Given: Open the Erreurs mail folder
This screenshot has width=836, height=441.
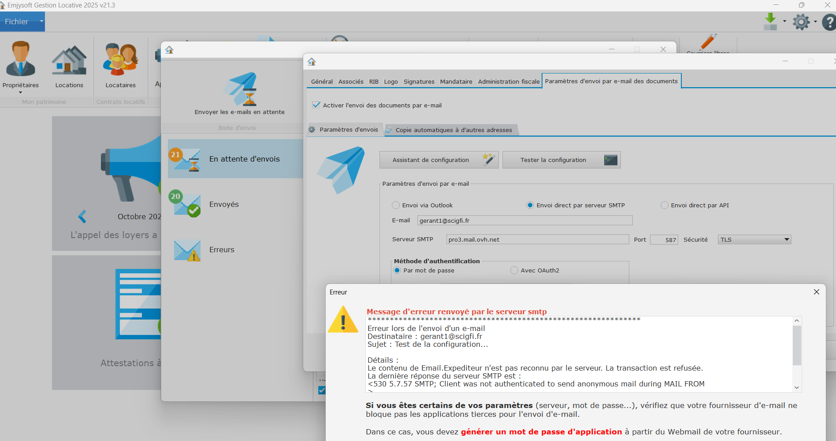Looking at the screenshot, I should coord(222,250).
